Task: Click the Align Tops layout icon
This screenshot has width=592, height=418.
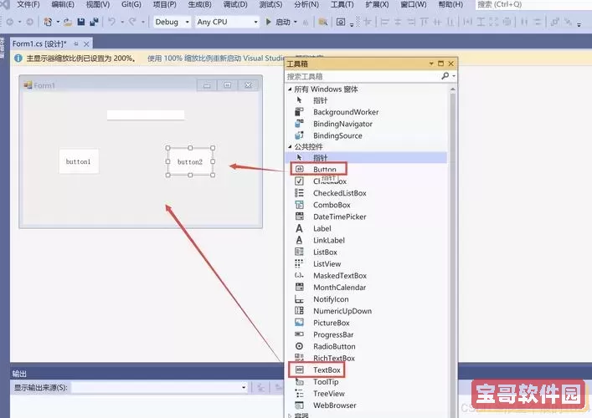Action: tap(424, 23)
